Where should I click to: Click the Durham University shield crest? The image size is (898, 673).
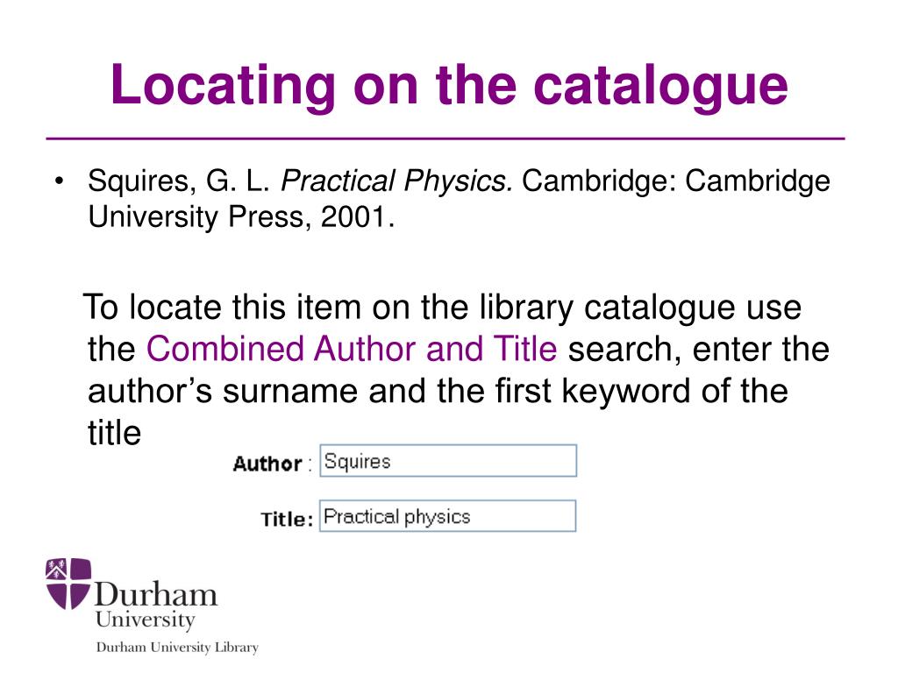68,583
